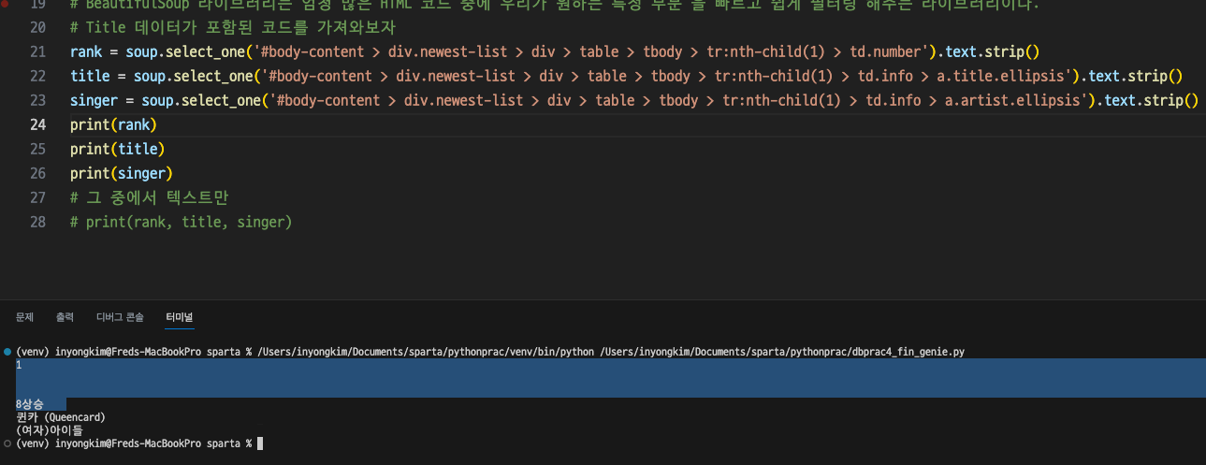Screen dimensions: 1206x465
Task: Show the 디버그 콘솔 tab
Action: 120,317
